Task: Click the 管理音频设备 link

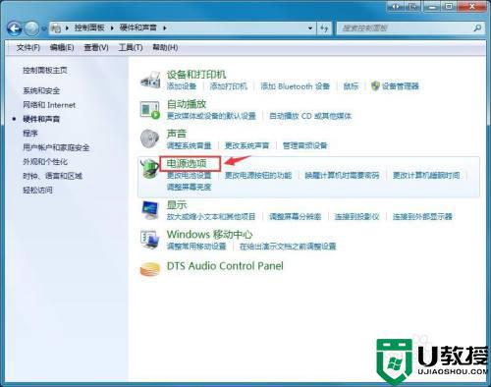Action: click(x=305, y=145)
